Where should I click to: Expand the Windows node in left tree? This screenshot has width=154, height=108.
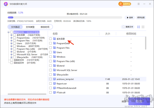tap(12, 46)
